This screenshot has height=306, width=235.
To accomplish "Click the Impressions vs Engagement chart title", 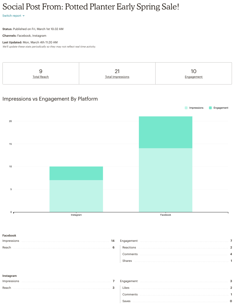I will pos(50,99).
